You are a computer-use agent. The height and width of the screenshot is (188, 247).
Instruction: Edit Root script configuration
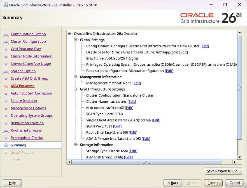coord(169,71)
